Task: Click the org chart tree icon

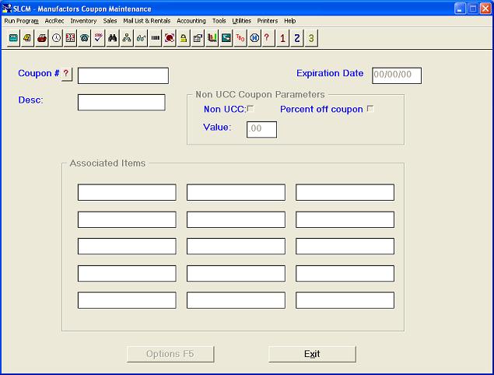Action: [x=127, y=37]
